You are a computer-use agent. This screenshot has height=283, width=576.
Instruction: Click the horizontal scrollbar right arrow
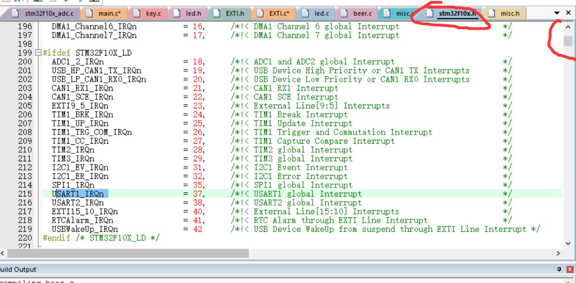(x=558, y=253)
